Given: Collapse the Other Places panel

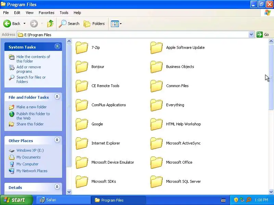Looking at the screenshot, I should (x=57, y=140).
